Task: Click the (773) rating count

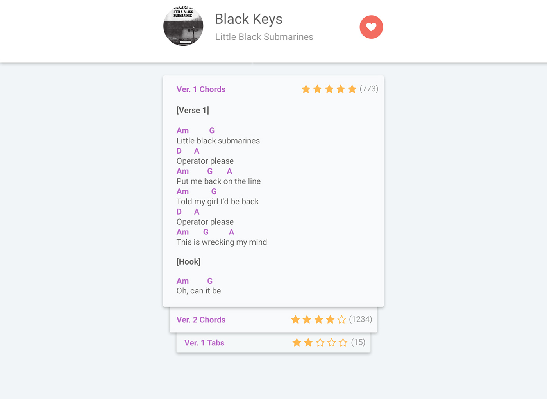Action: click(369, 89)
